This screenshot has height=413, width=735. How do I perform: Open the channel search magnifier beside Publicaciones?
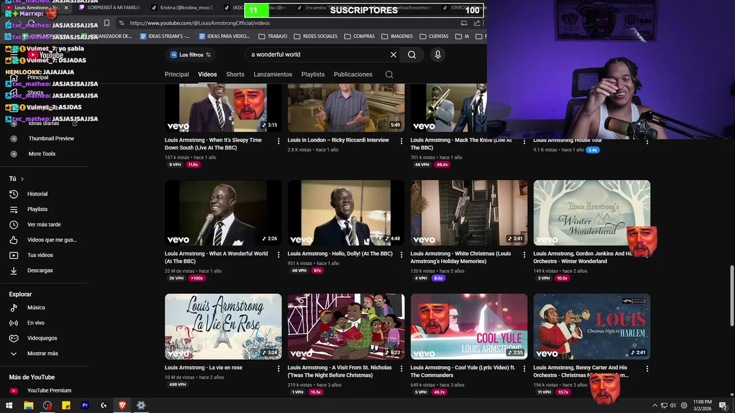(389, 75)
